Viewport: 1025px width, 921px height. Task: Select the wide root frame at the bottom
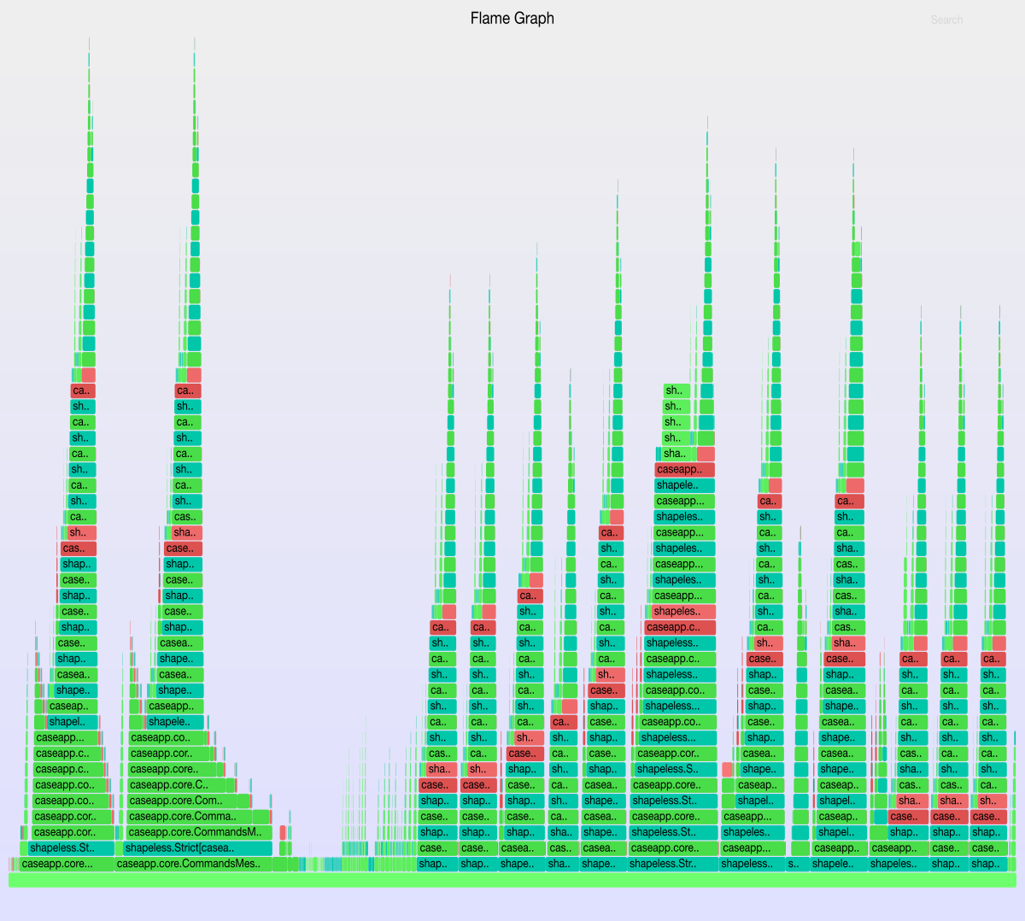(512, 880)
